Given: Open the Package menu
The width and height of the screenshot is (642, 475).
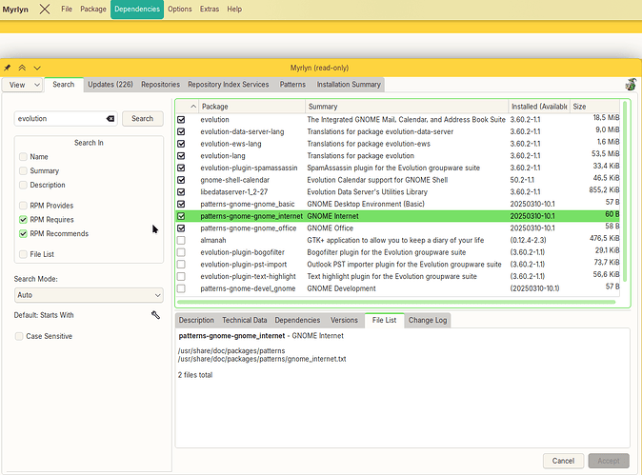Looking at the screenshot, I should click(93, 9).
